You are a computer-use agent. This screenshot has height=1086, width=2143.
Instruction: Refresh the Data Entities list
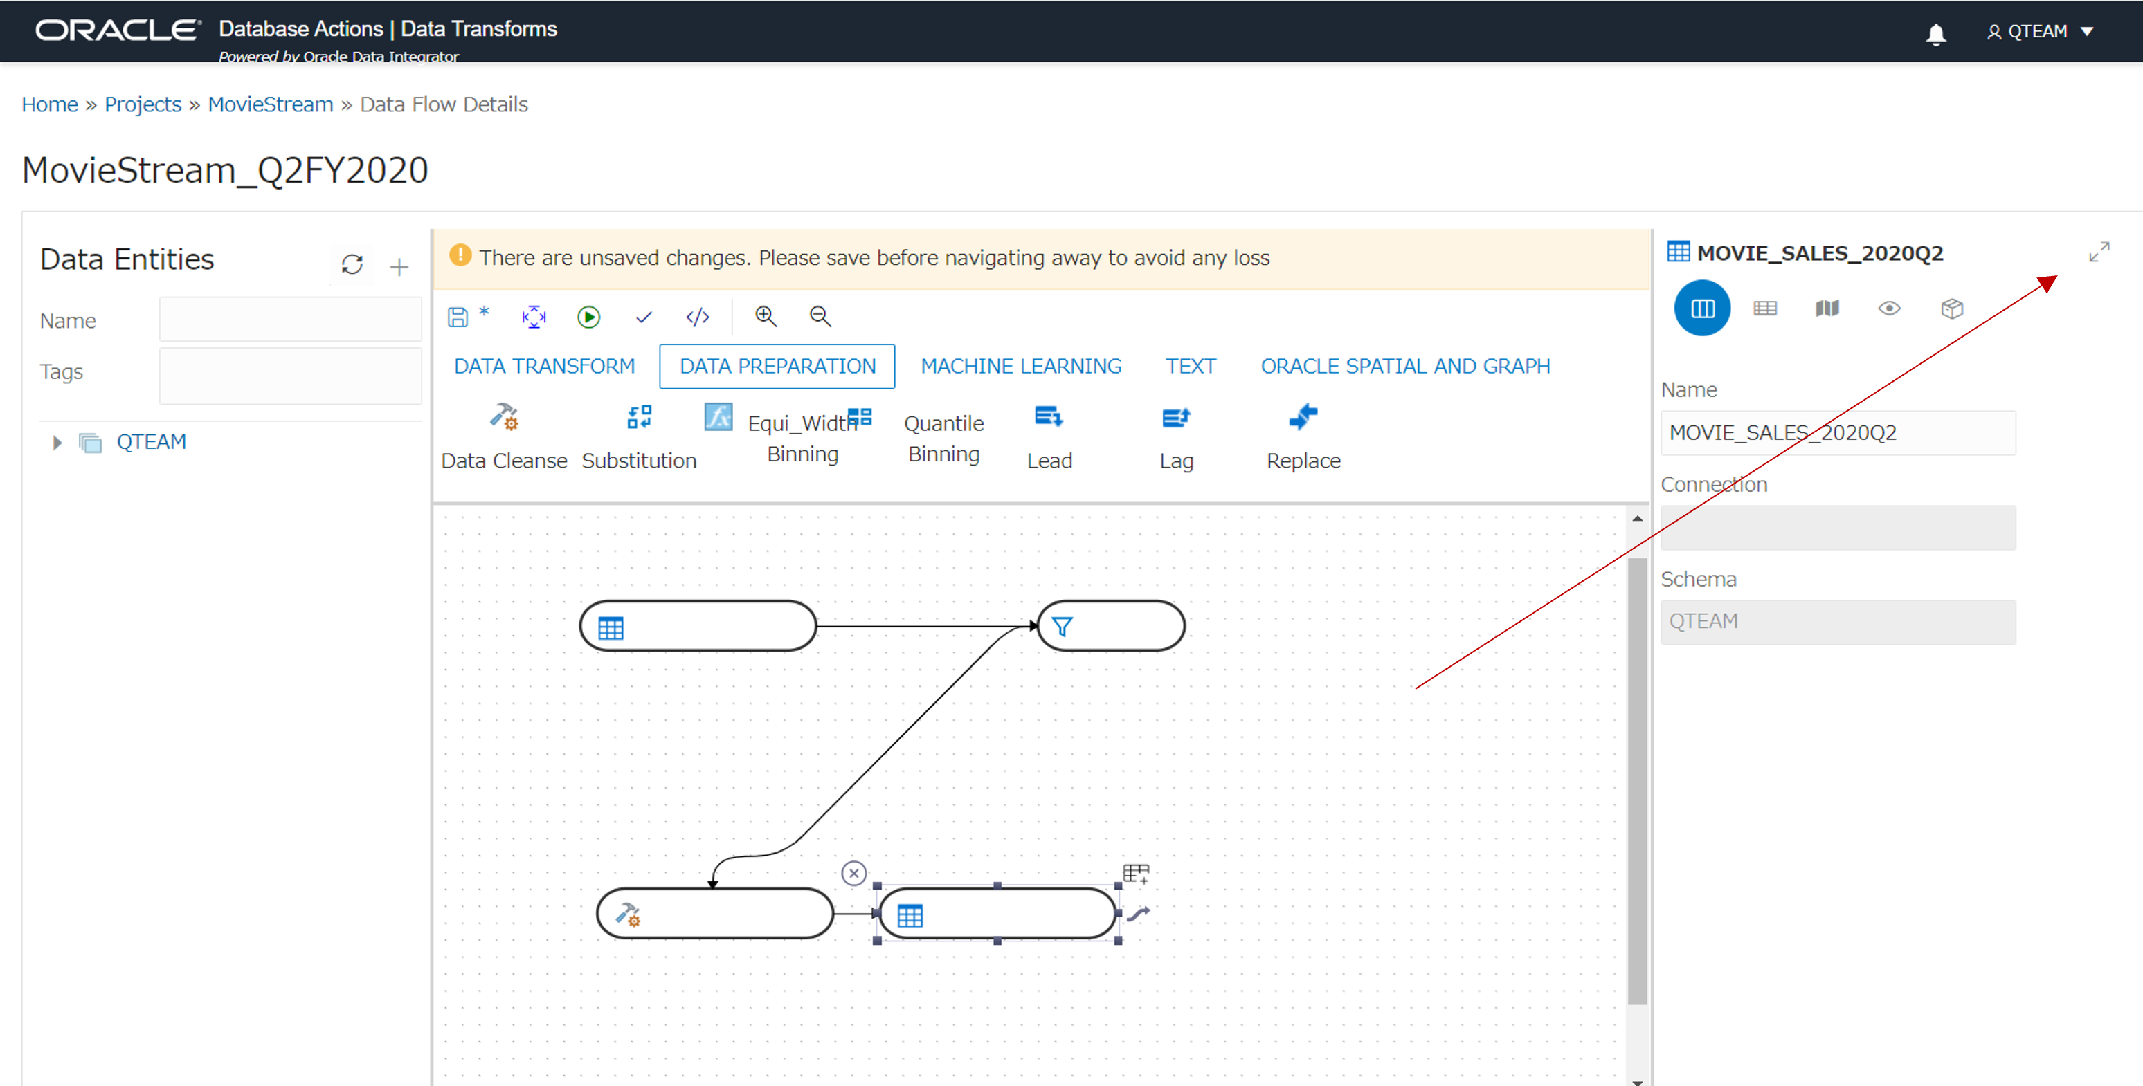(352, 264)
